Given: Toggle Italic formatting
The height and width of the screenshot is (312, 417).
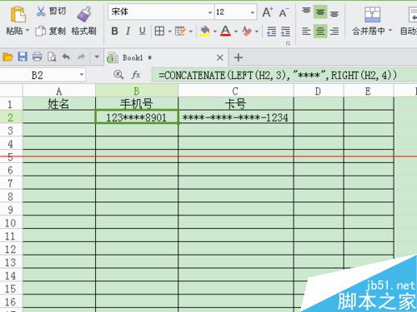Looking at the screenshot, I should [x=128, y=31].
